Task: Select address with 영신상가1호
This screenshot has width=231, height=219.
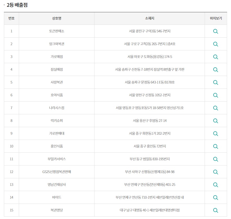Action: pyautogui.click(x=150, y=108)
